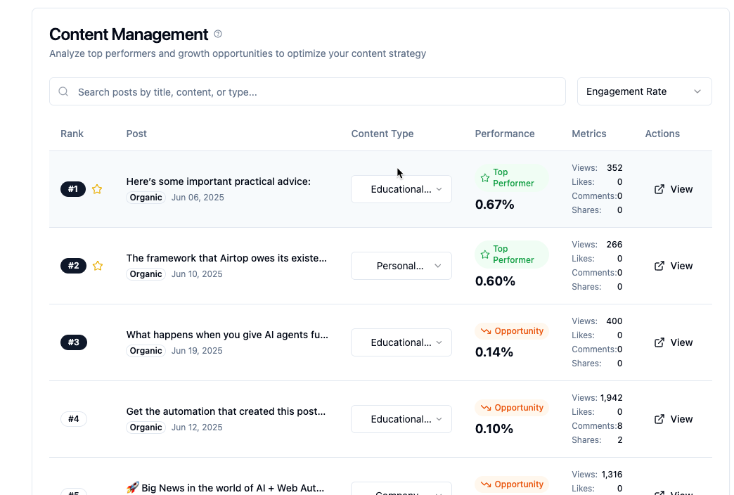Click the Performance column header
The image size is (734, 495).
click(x=504, y=134)
